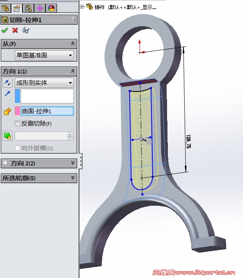243x278 pixels.
Task: Open the DimXpertManager tab
Action: (40, 8)
